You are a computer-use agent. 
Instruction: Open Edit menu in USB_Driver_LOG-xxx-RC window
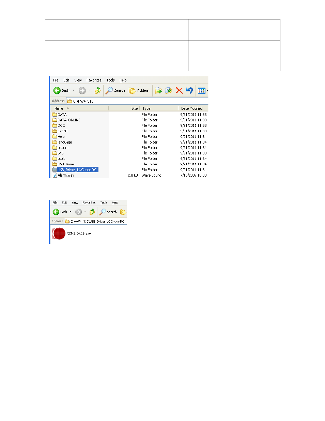tap(64, 202)
